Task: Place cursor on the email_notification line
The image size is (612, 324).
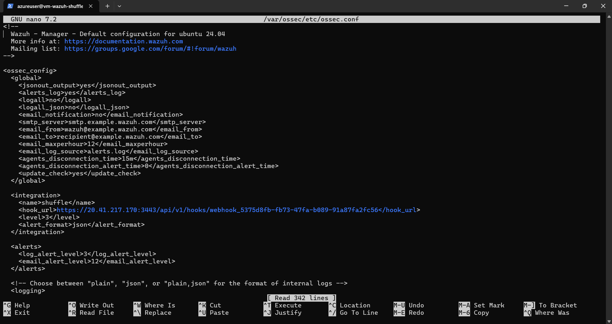Action: coord(101,114)
